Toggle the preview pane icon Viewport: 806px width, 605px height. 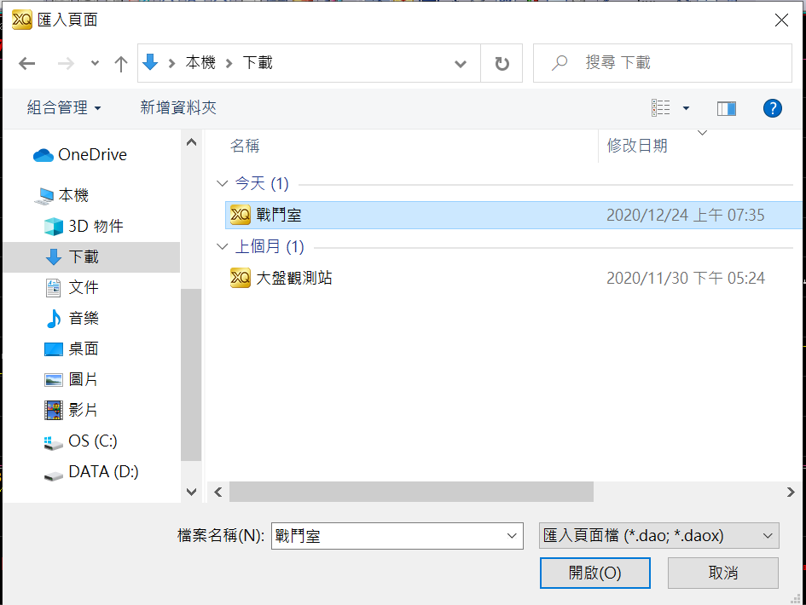point(727,108)
